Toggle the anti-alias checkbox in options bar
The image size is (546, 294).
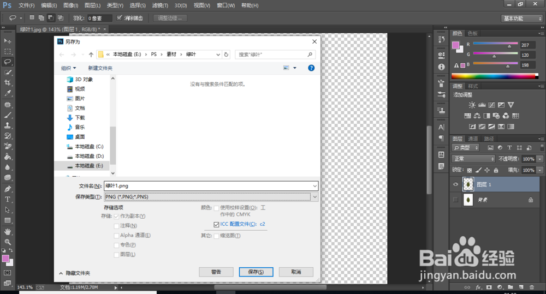click(120, 18)
